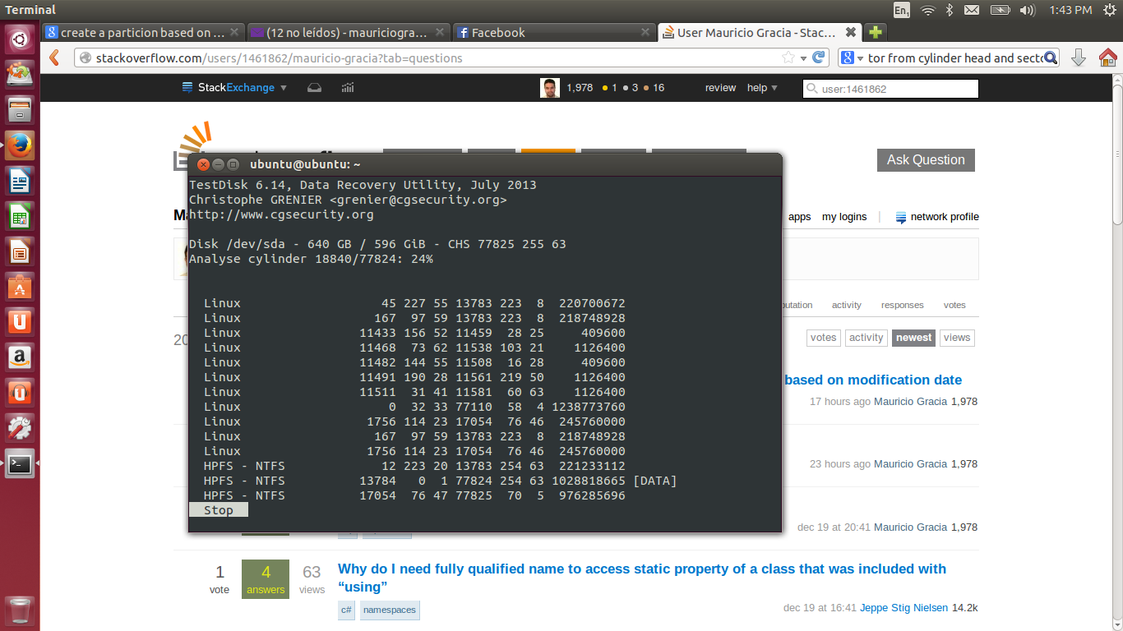1123x631 pixels.
Task: Open the help dropdown menu
Action: [762, 88]
